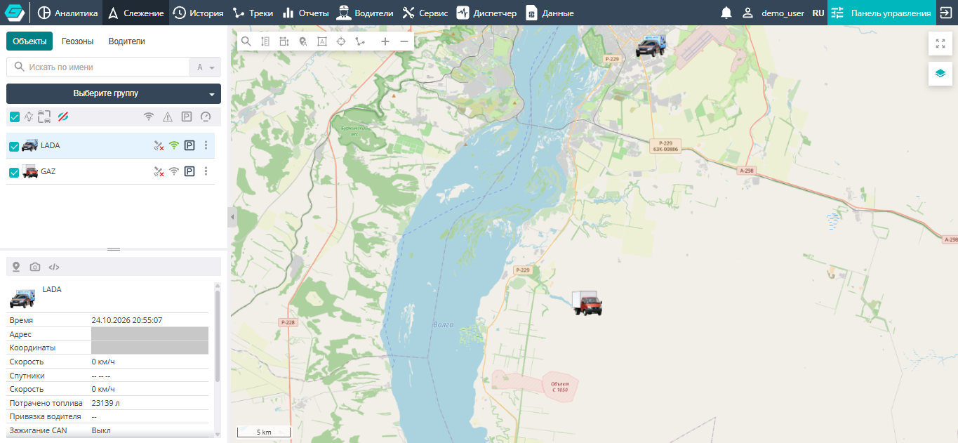Toggle the alerts warning column in header

pos(168,117)
